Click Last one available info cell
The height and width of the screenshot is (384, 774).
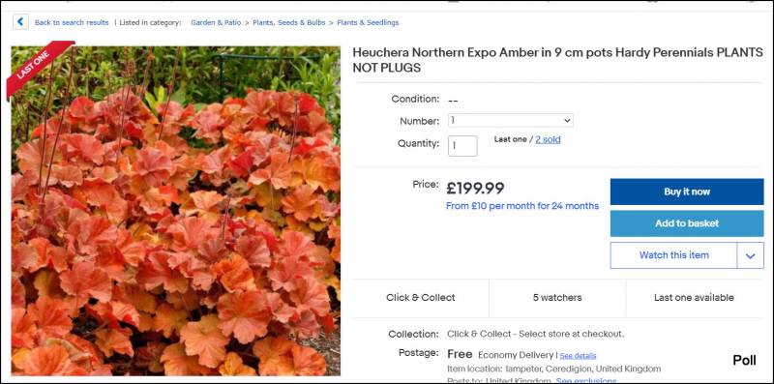[694, 298]
